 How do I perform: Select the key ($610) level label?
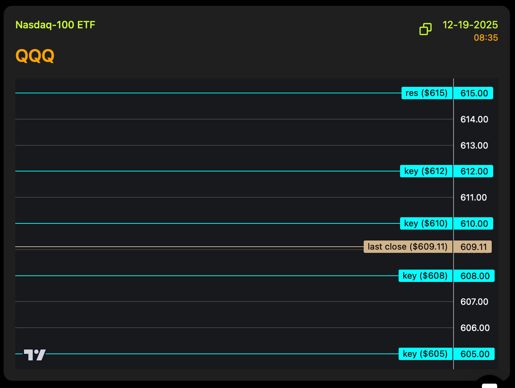pos(426,223)
